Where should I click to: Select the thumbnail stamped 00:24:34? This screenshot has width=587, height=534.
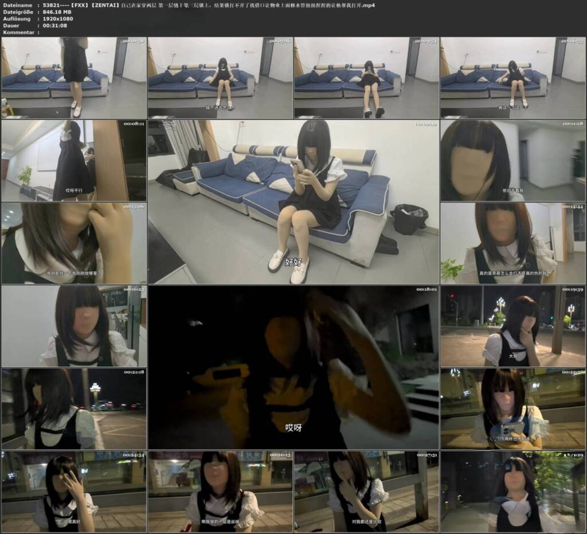pos(74,492)
